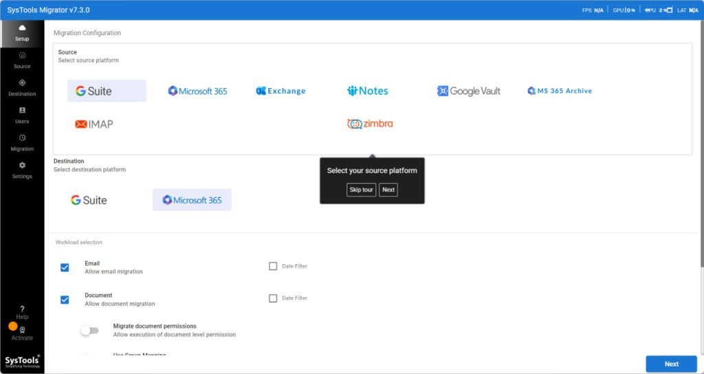Screen dimensions: 704x374
Task: Go to the Source sidebar step
Action: [22, 61]
